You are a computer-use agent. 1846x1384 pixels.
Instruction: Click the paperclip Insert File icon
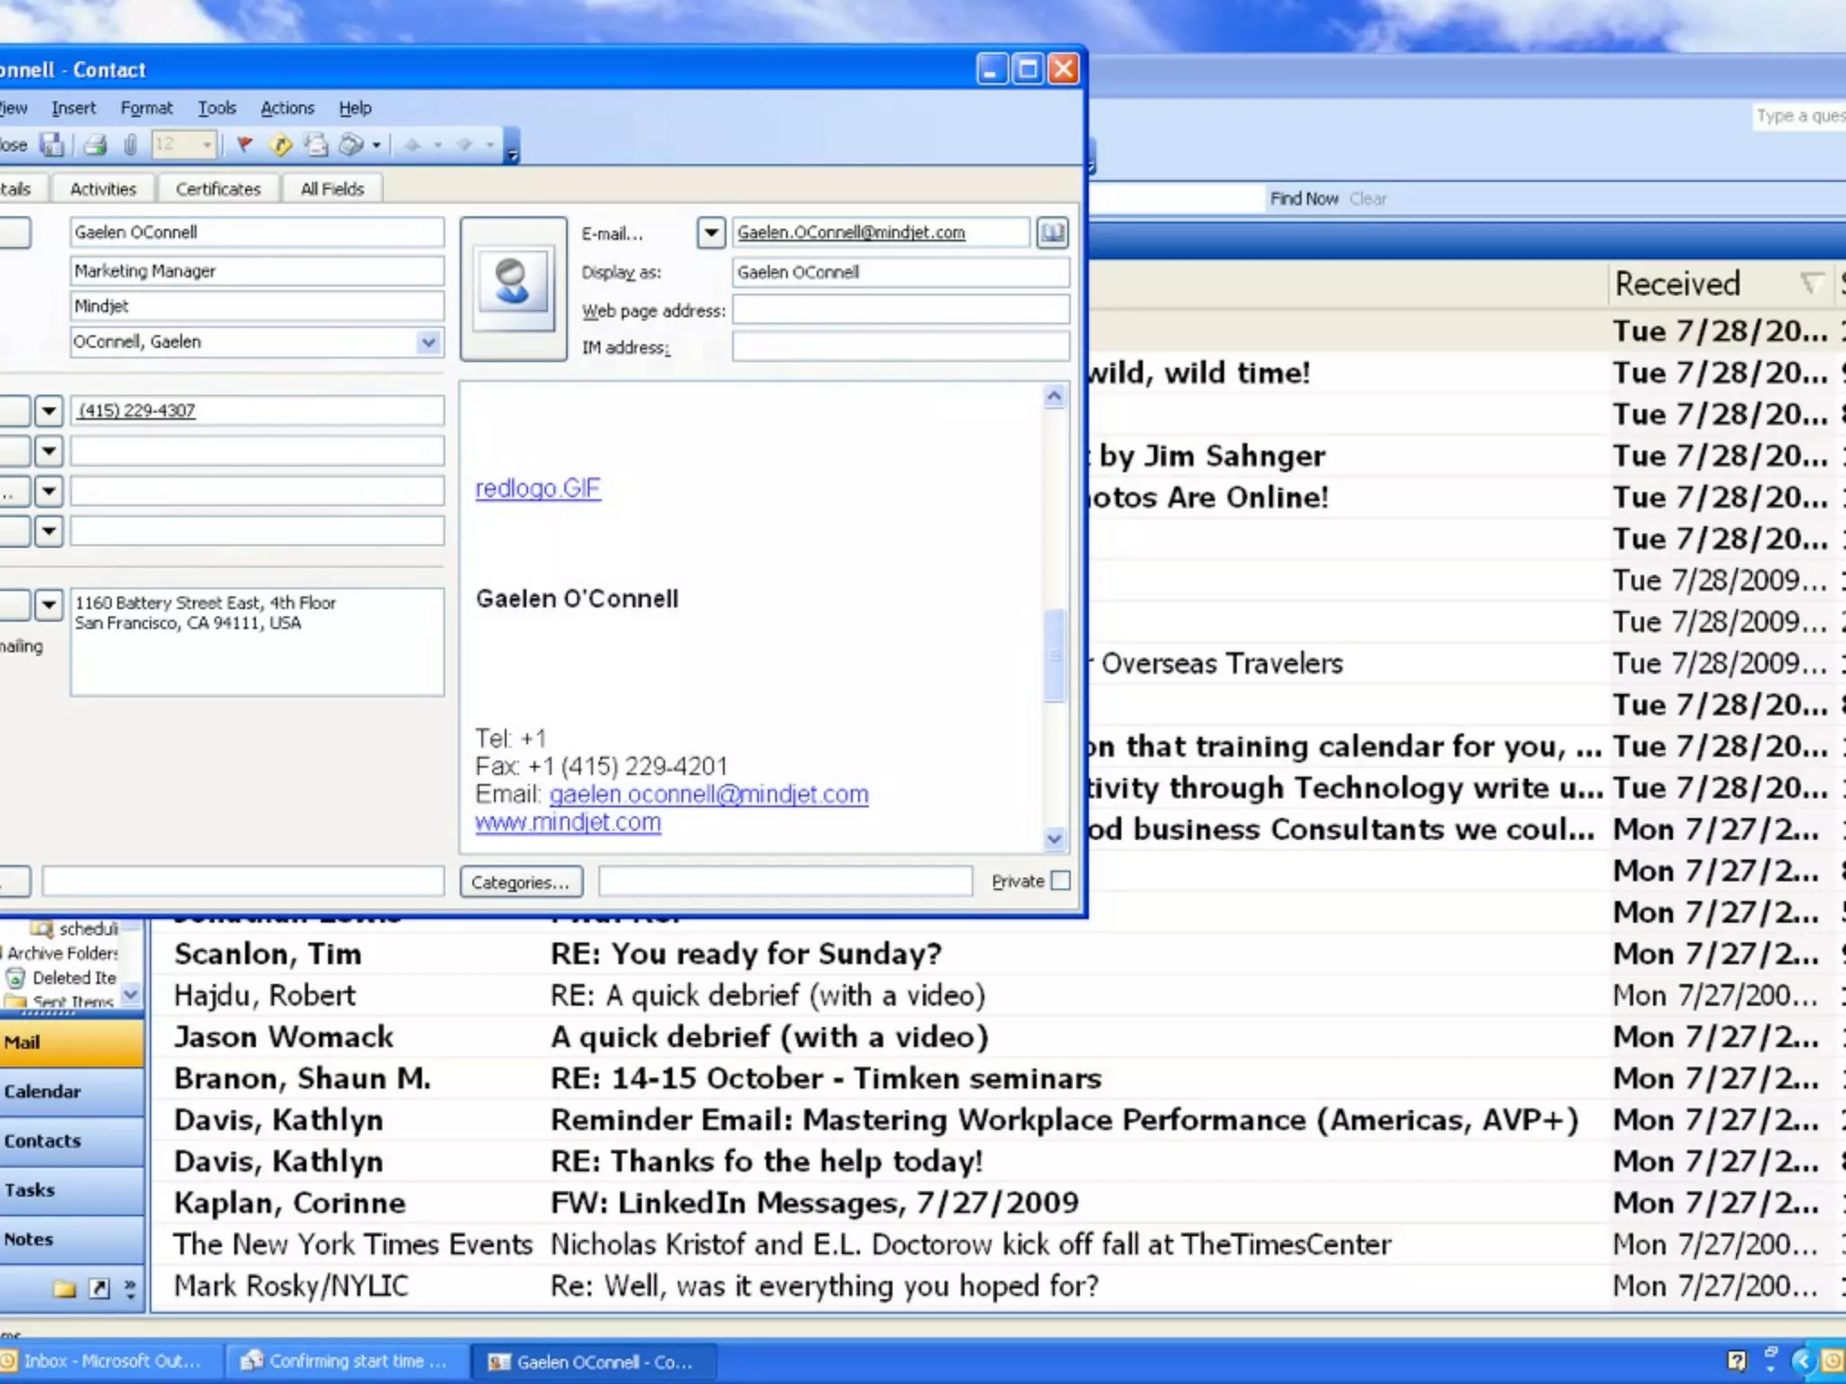pyautogui.click(x=130, y=144)
